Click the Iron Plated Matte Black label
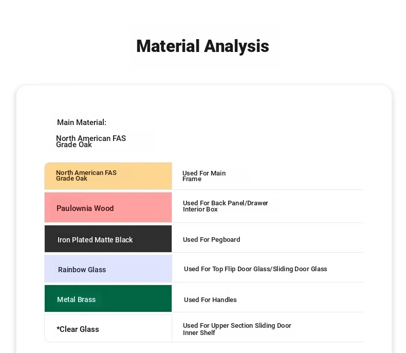Screen dimensions: 406x353 coord(95,240)
